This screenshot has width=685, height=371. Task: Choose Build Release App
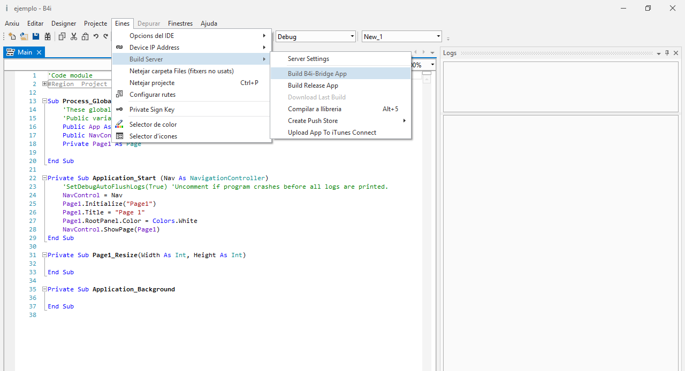click(313, 86)
